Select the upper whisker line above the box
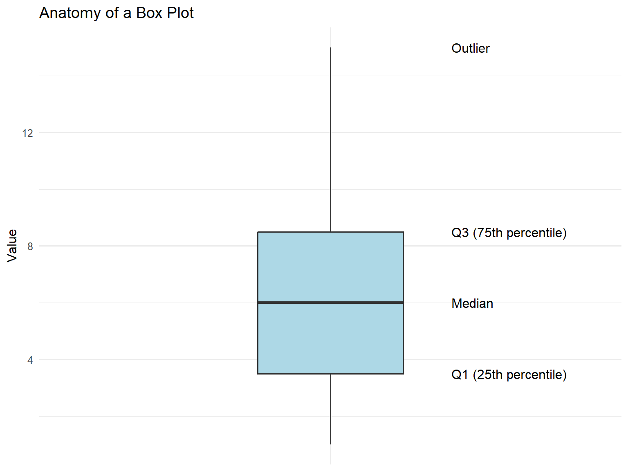The height and width of the screenshot is (471, 628). (330, 139)
